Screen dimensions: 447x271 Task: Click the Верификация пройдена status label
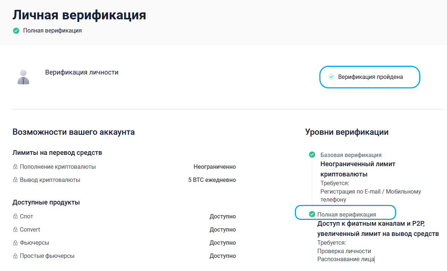(370, 77)
